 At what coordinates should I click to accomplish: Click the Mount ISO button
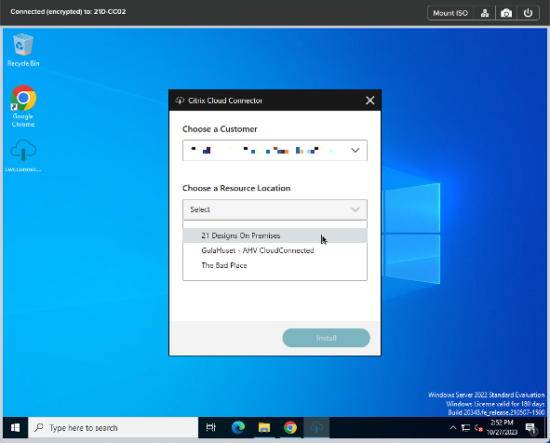pyautogui.click(x=450, y=13)
